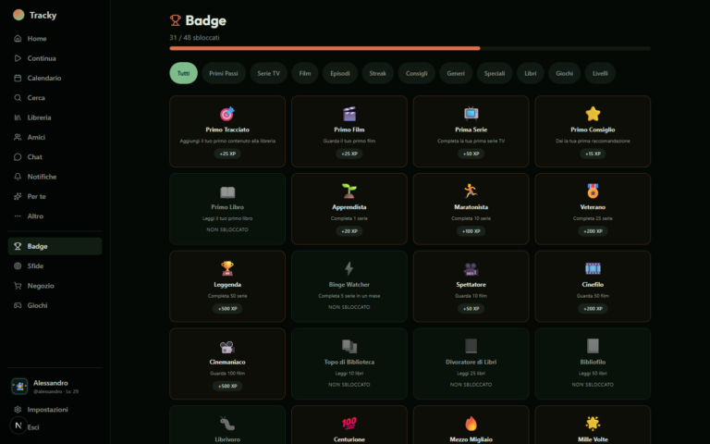The image size is (710, 444).
Task: Click the +15 XP pill on Primo Consiglio
Action: (x=593, y=154)
